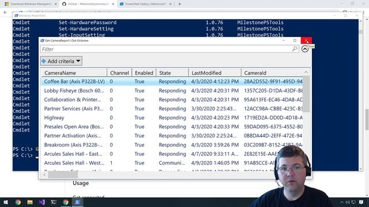
Task: Show hidden system tray icons
Action: [x=341, y=202]
